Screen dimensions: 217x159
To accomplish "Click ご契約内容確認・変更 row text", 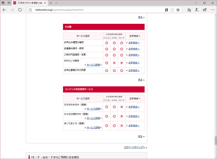I will 75,54.
